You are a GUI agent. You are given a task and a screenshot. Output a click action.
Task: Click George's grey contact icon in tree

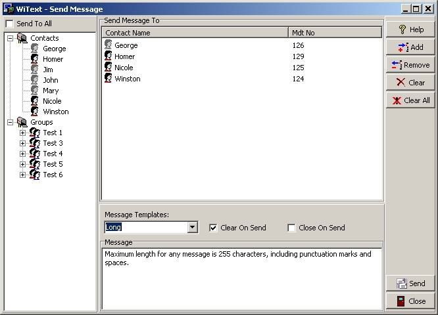coord(35,49)
